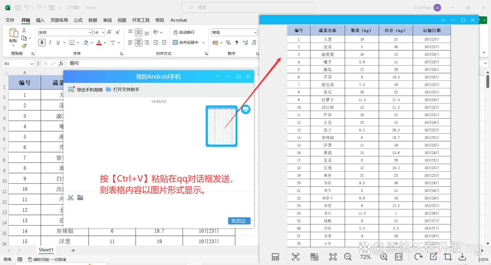This screenshot has width=491, height=265.
Task: Switch to the 页面布局 ribbon tab
Action: [59, 20]
